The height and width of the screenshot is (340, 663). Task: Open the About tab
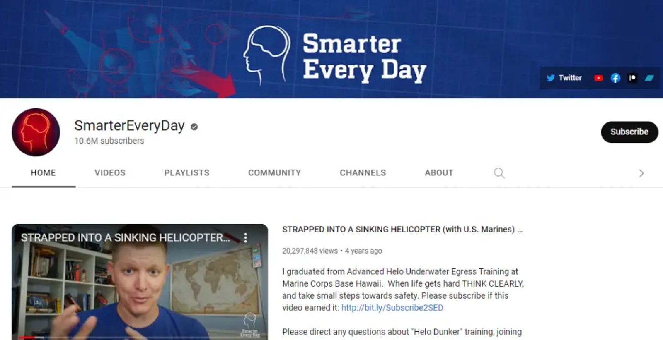(439, 172)
